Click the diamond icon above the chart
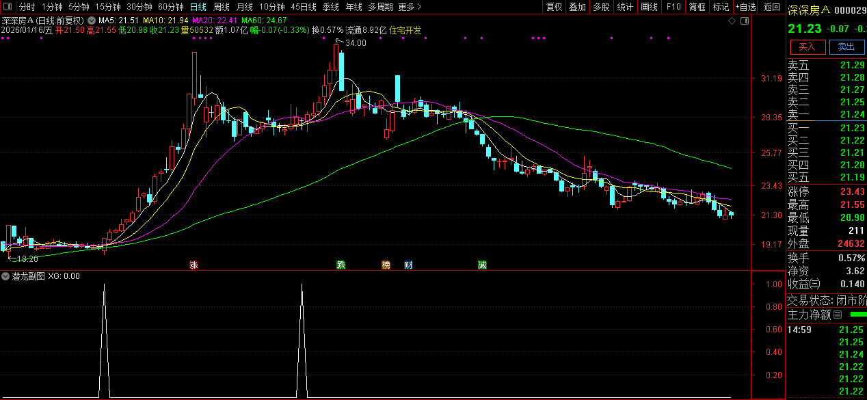This screenshot has width=867, height=400. [732, 21]
